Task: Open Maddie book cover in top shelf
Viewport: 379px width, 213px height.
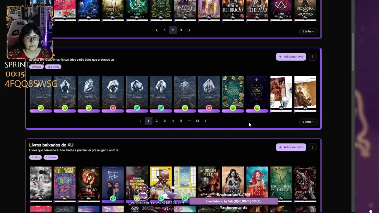Action: 185,9
